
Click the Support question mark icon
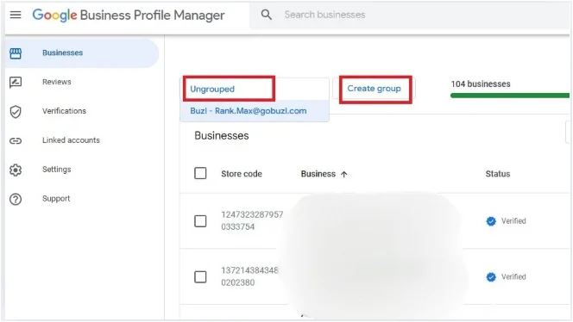coord(16,199)
